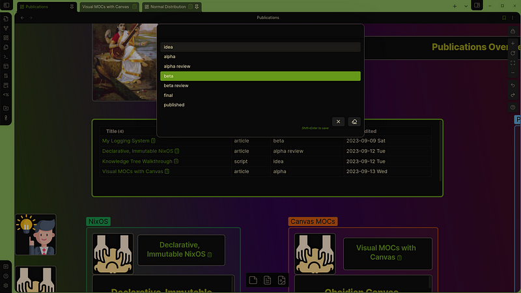Open 'Knowledge Tree Walkthrough' link

(x=137, y=161)
